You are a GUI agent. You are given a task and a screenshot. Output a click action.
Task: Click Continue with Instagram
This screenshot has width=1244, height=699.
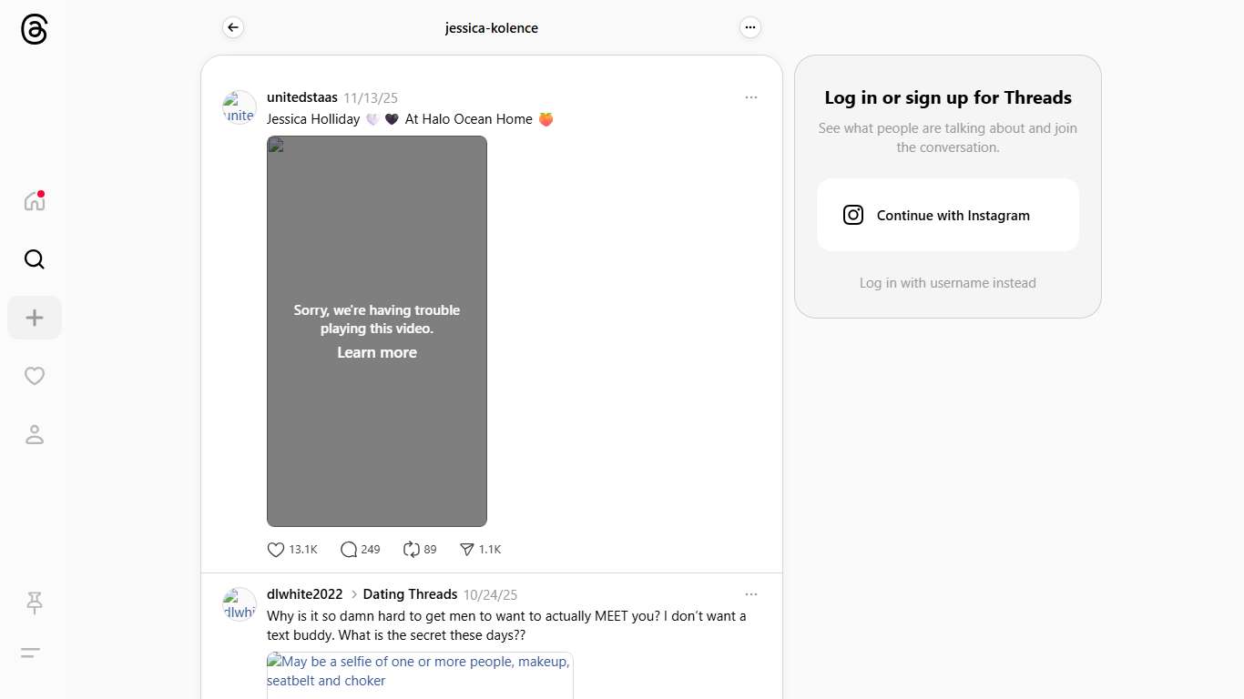947,215
